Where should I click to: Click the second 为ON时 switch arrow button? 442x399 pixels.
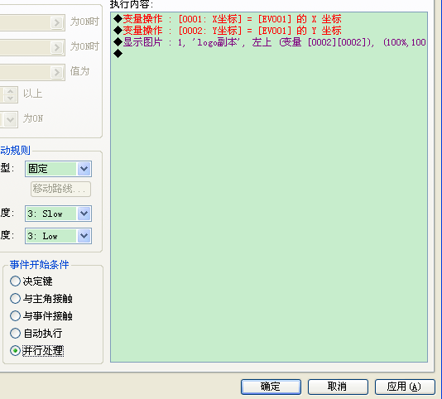[x=56, y=47]
